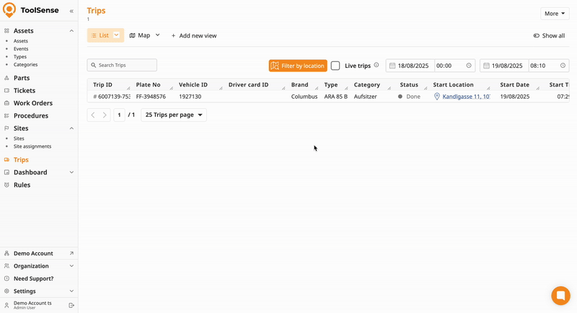Viewport: 577px width, 313px height.
Task: Click the Filter by location button
Action: coord(298,66)
